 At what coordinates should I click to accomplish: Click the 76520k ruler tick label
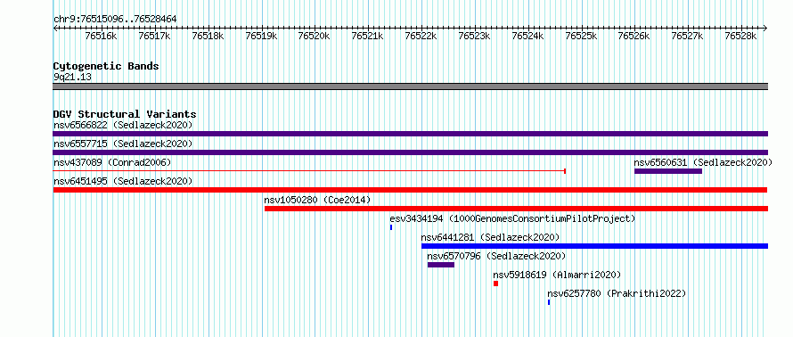[x=315, y=37]
